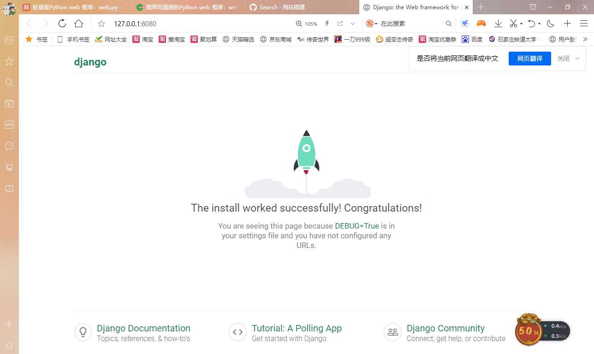Open the '天猫精选' bookmark
Viewport: 594px width, 354px height.
click(238, 40)
